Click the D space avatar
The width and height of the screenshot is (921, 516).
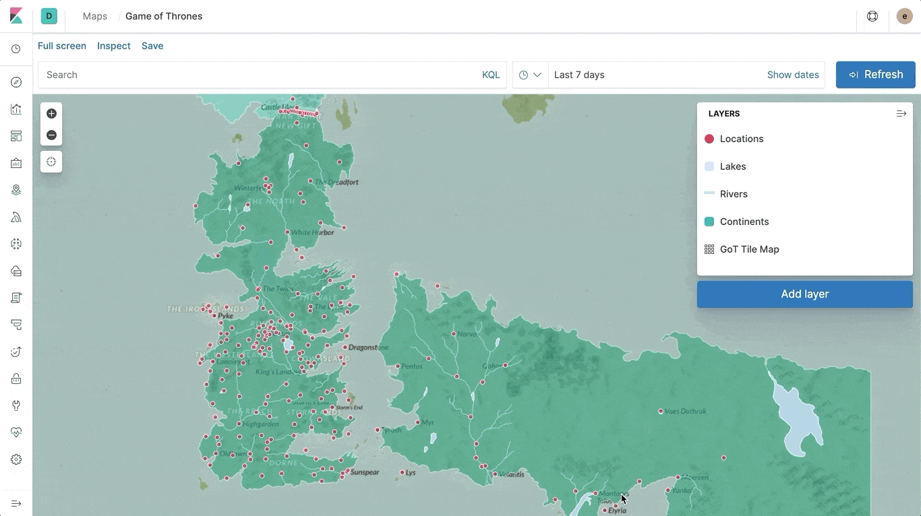click(x=49, y=16)
